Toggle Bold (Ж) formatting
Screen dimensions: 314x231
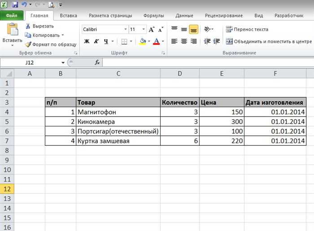click(87, 41)
